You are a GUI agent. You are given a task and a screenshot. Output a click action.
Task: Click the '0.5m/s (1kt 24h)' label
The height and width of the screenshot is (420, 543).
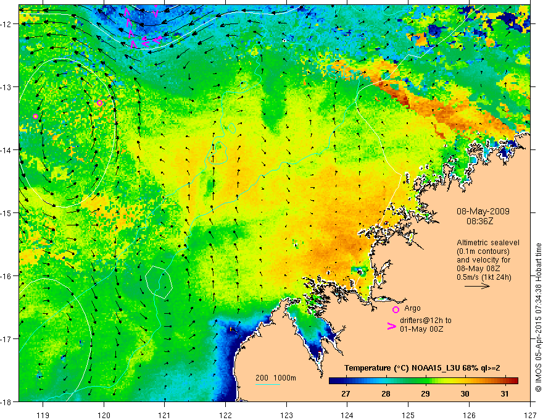484,277
